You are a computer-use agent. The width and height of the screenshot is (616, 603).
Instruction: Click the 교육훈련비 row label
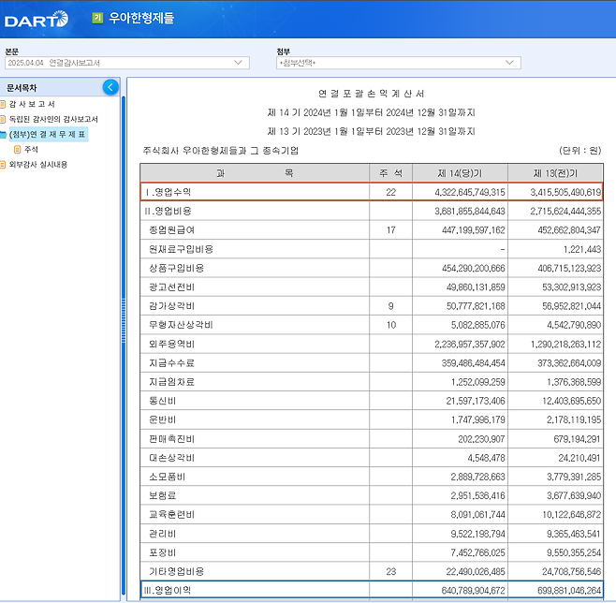171,515
